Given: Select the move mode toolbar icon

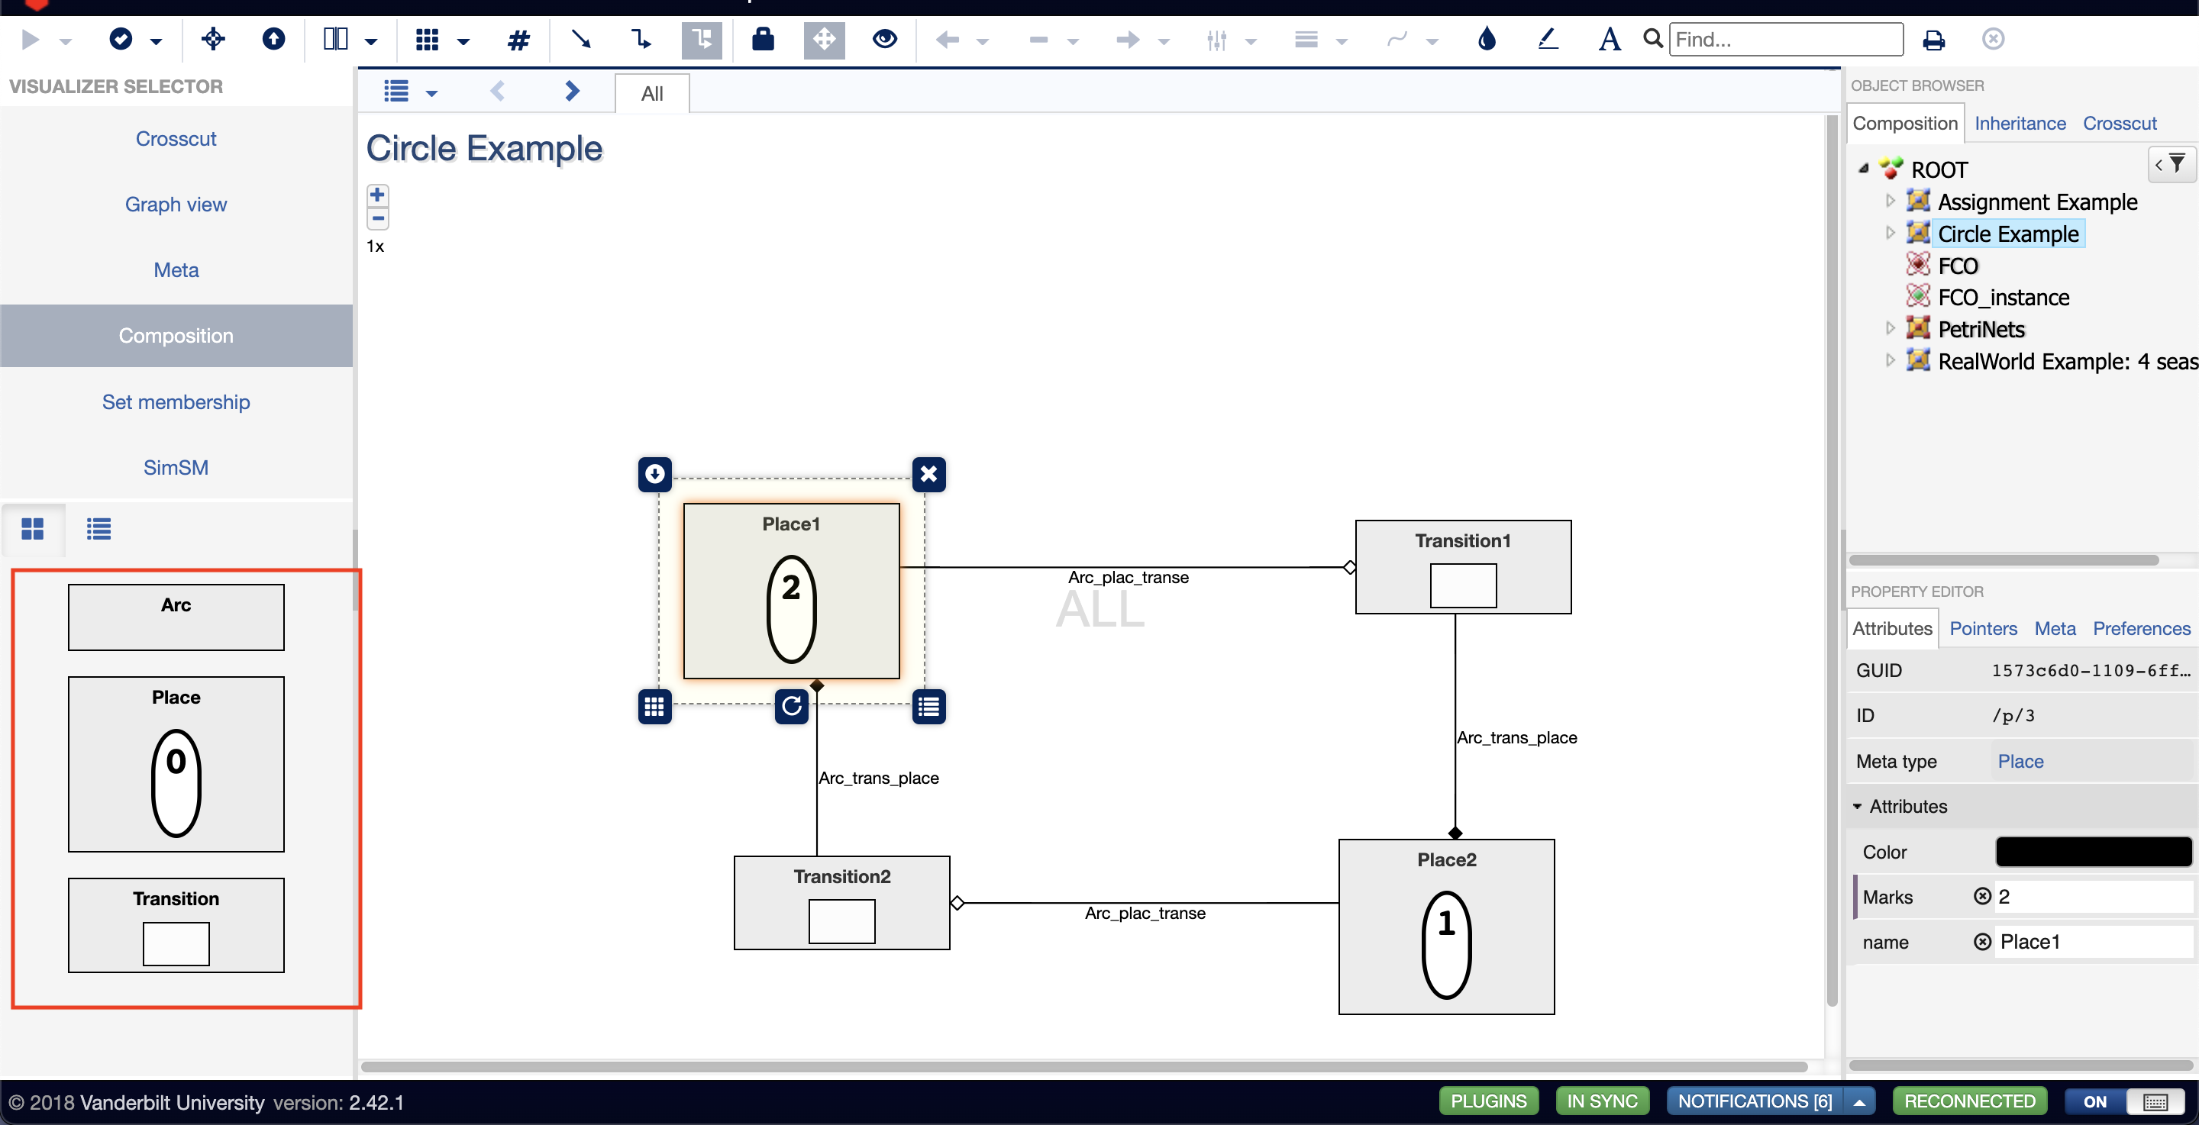Looking at the screenshot, I should coord(823,39).
